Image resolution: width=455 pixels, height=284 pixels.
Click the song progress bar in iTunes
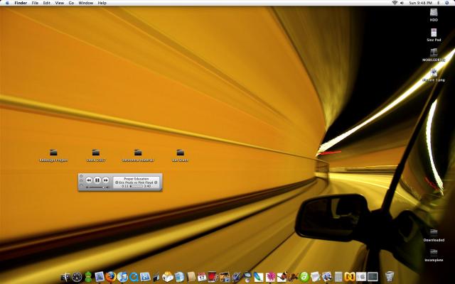[x=136, y=186]
